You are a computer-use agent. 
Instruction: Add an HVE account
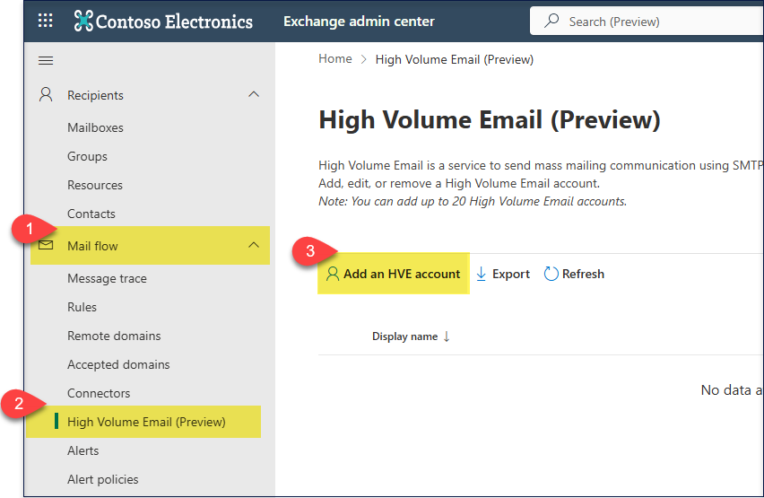point(394,275)
